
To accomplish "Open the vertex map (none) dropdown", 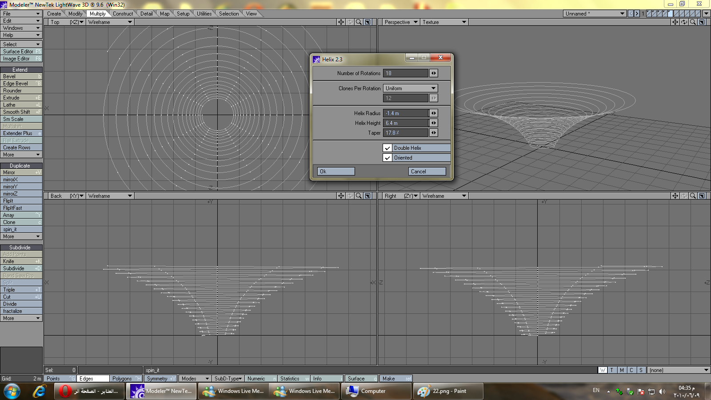I will [679, 370].
